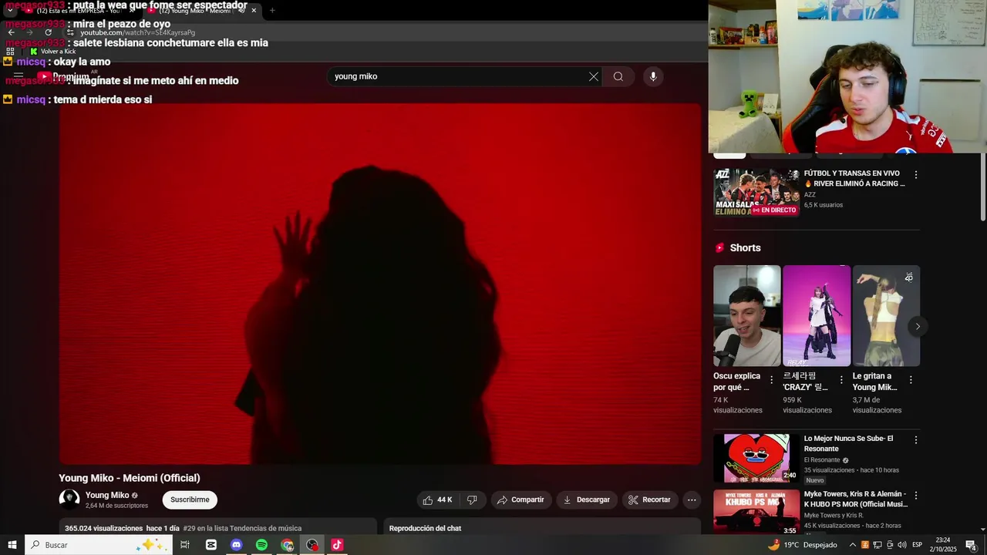Click the Reproducción del chat header
This screenshot has width=987, height=555.
point(425,529)
